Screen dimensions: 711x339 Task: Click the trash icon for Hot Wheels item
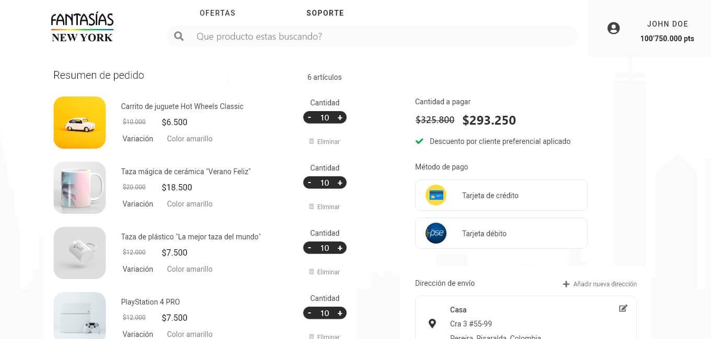[x=312, y=141]
